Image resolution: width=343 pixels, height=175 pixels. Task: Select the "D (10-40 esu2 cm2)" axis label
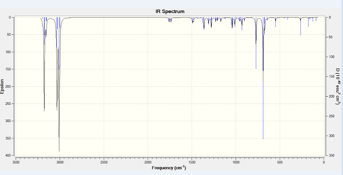click(x=338, y=86)
